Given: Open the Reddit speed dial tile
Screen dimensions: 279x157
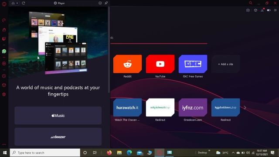Looking at the screenshot, I should 128,64.
